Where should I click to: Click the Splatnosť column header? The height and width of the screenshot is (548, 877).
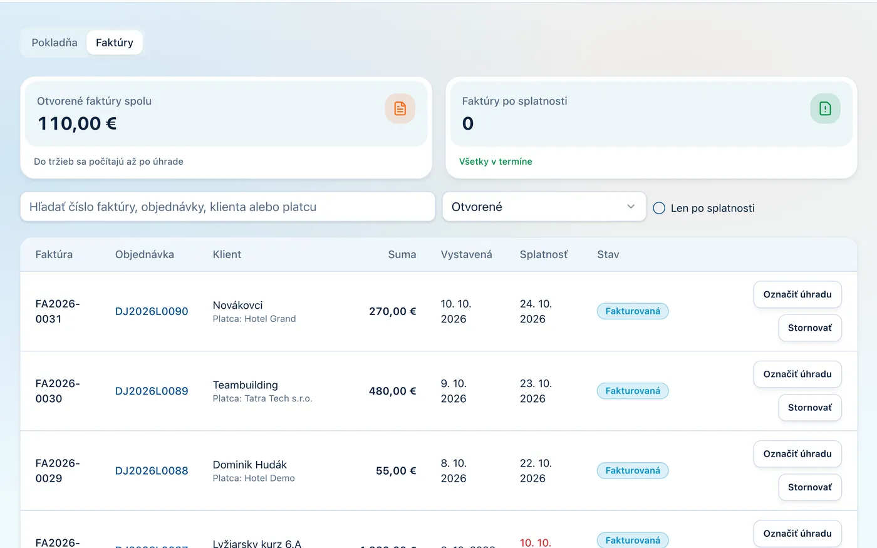click(544, 254)
